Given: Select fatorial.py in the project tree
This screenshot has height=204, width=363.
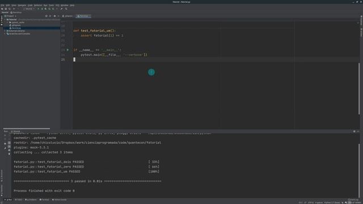Looking at the screenshot, I should (x=15, y=28).
